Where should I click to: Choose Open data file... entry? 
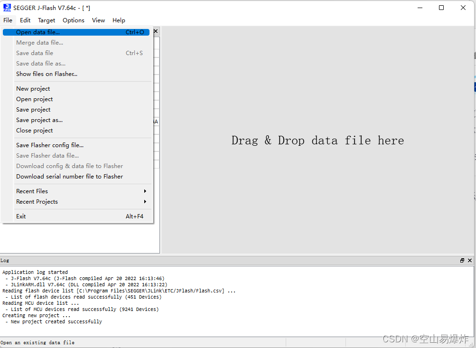pos(76,32)
